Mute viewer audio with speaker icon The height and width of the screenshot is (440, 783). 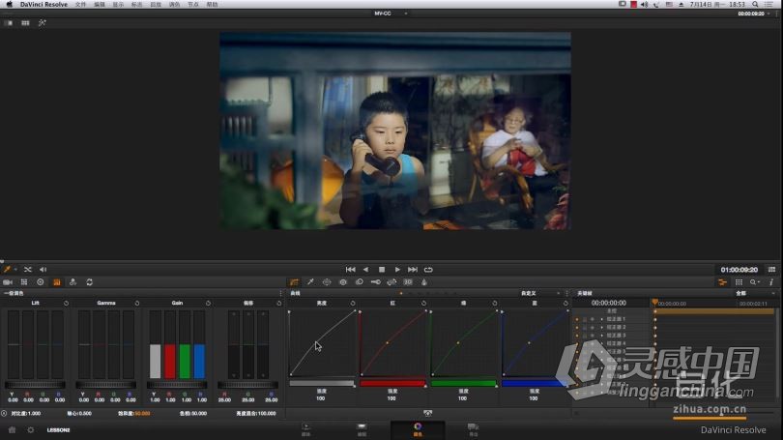point(43,269)
